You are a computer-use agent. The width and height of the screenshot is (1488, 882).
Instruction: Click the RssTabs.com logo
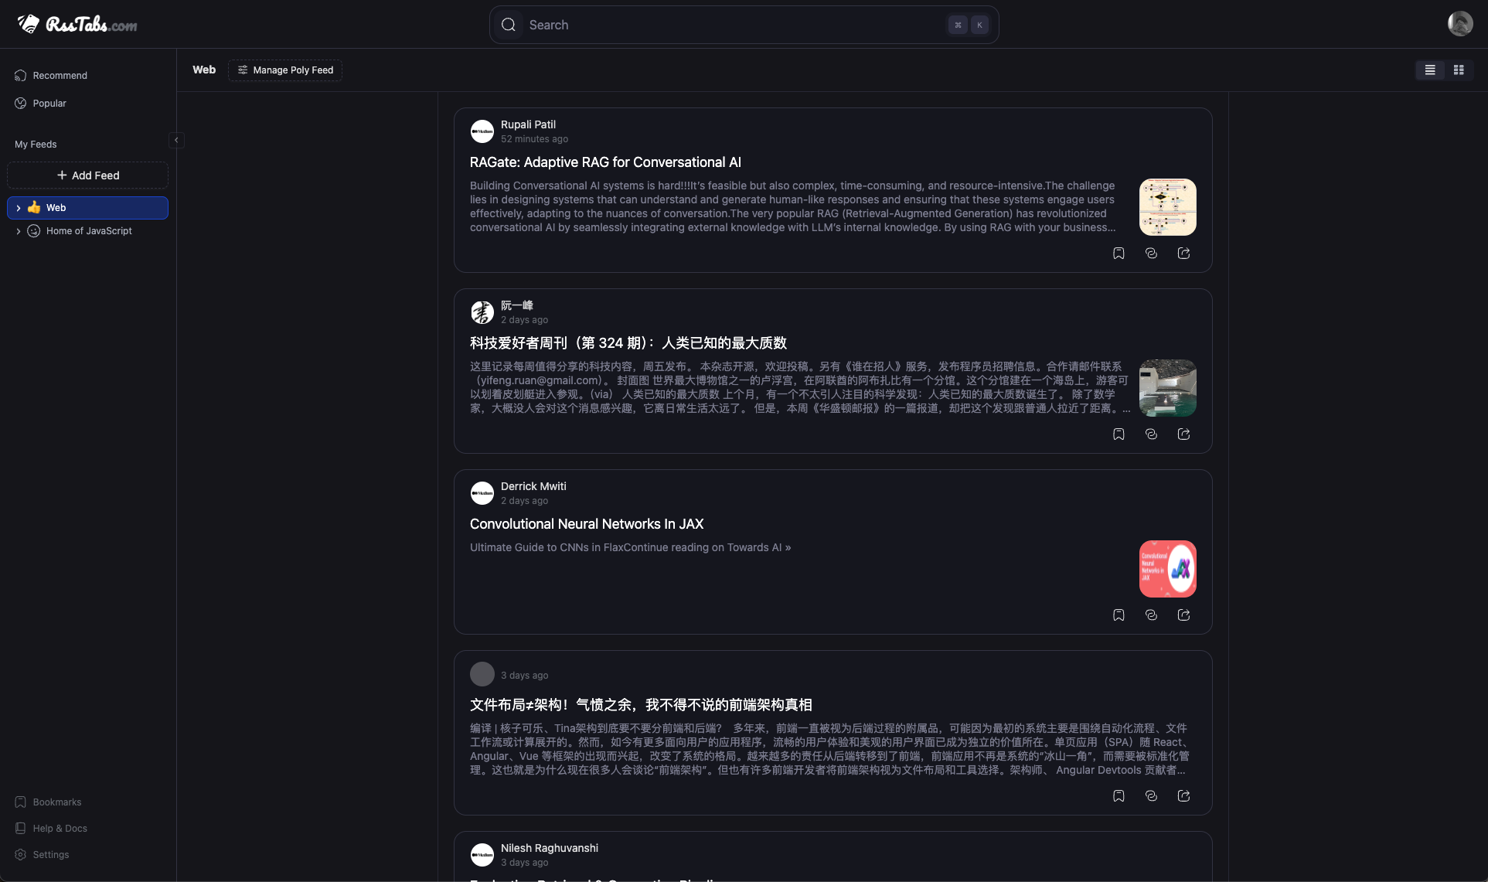[x=77, y=25]
